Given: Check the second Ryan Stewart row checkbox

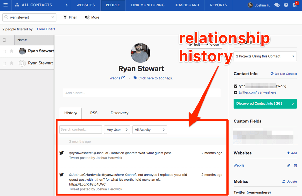Looking at the screenshot, I should pos(4,63).
